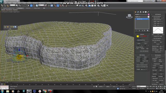This screenshot has height=93, width=166.
Task: Click the ViewCube in the viewport
Action: point(129,16)
